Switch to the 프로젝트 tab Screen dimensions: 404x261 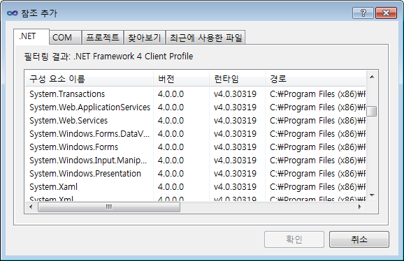pos(103,38)
